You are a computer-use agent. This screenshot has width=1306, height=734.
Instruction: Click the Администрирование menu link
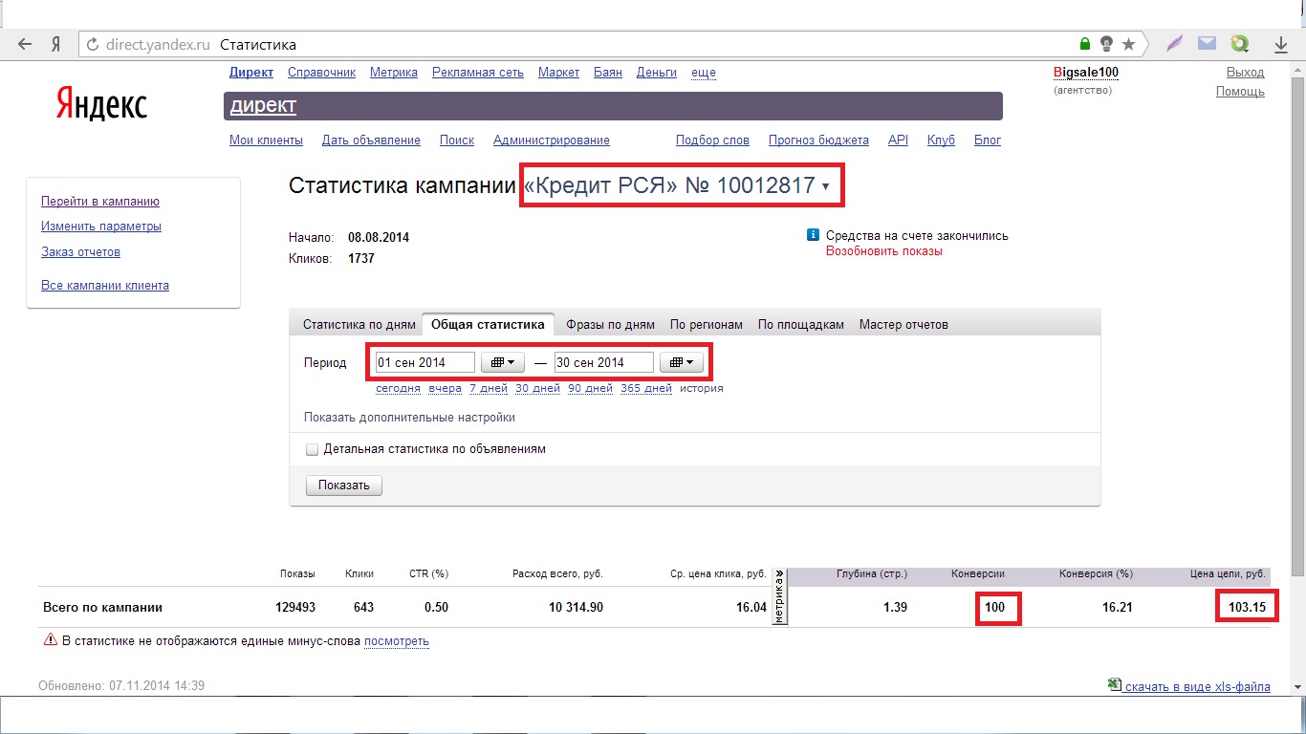pos(552,140)
